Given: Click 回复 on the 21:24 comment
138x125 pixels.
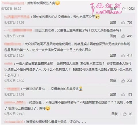Looking at the screenshot, I should click(113, 55).
